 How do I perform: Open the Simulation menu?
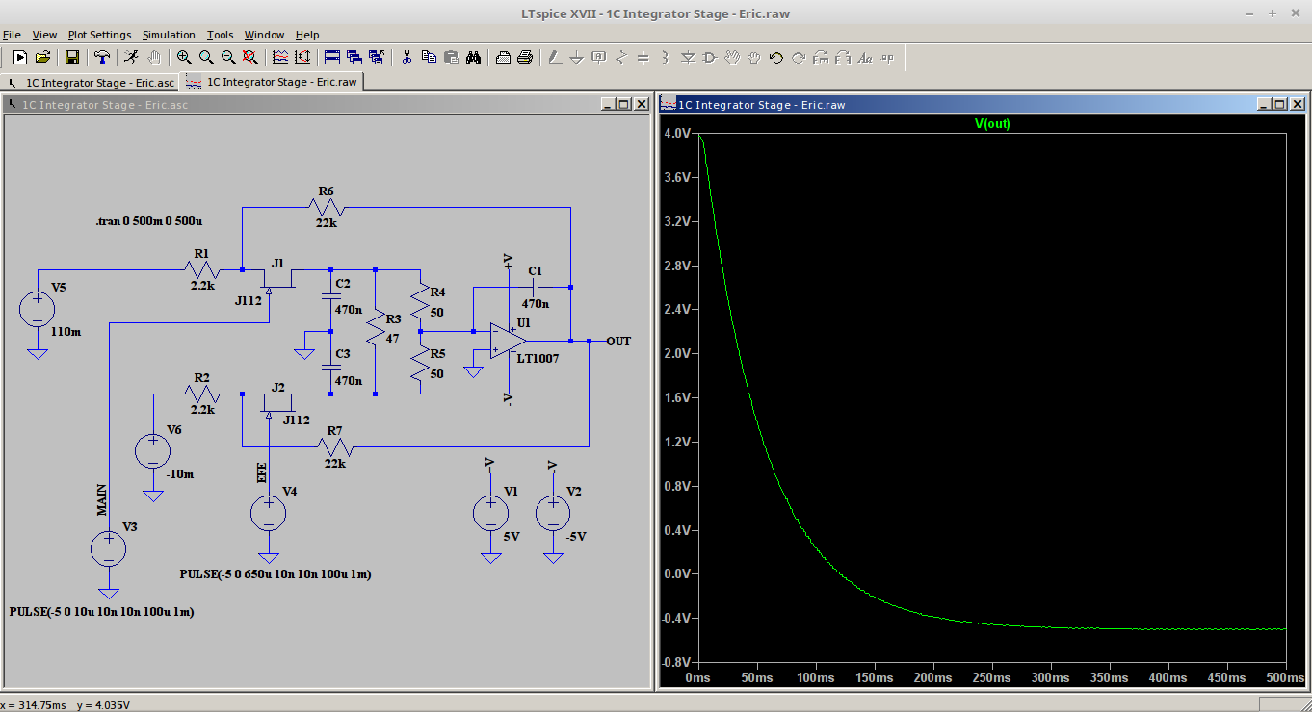tap(169, 35)
